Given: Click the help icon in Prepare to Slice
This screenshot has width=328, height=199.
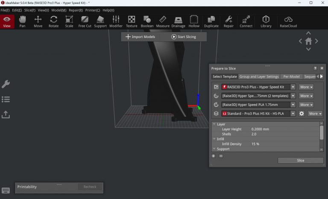Looking at the screenshot, I should [x=315, y=68].
